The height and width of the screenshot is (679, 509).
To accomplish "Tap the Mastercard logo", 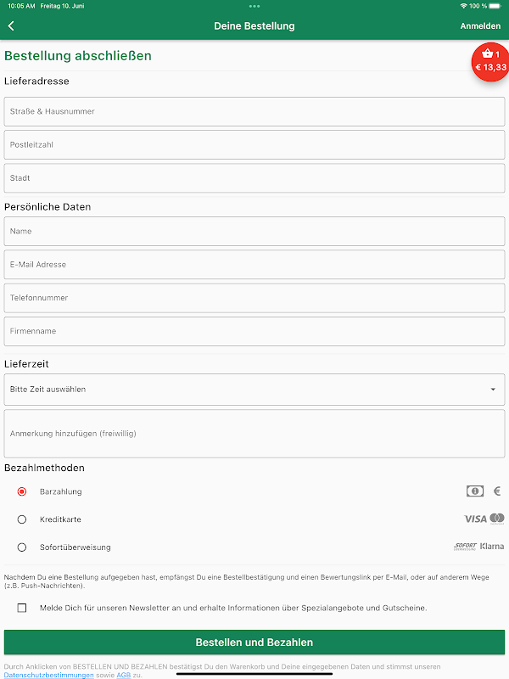I will [x=497, y=519].
